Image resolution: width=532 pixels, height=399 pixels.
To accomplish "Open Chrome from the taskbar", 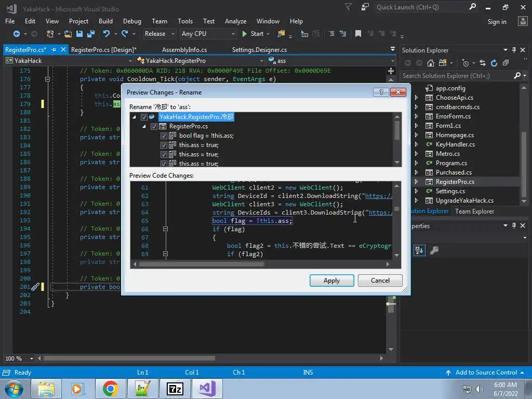I will coord(110,389).
